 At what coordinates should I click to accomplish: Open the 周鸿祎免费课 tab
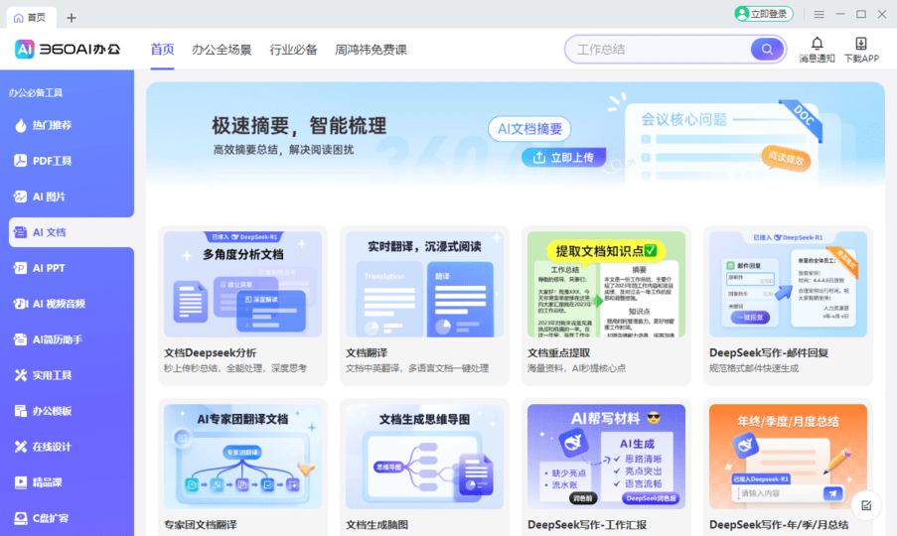tap(371, 50)
